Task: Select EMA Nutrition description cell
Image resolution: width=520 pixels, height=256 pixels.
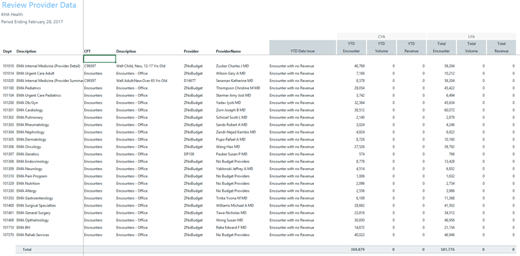Action: pos(28,183)
